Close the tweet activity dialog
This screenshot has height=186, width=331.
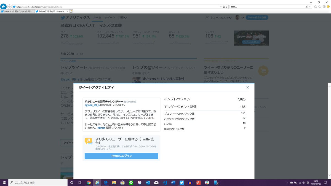click(247, 87)
